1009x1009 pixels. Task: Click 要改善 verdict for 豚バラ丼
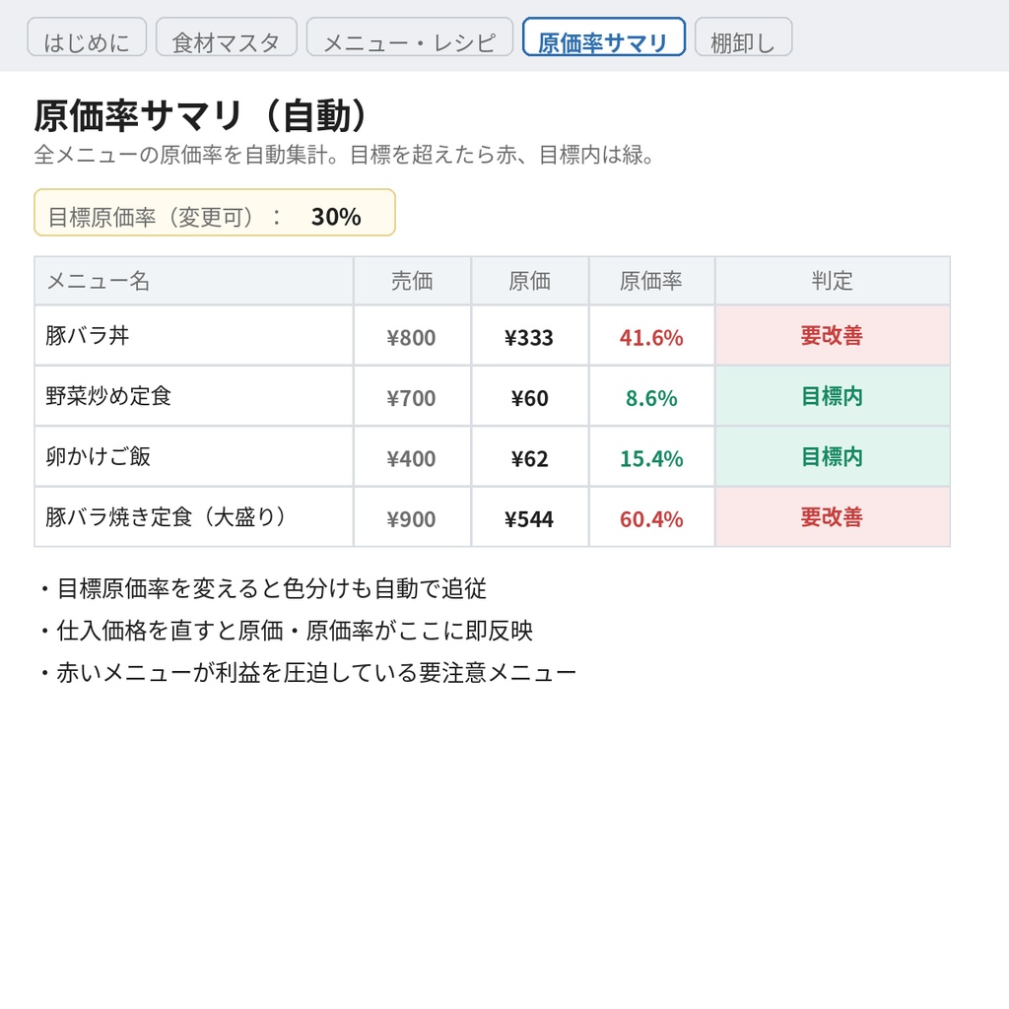(832, 335)
